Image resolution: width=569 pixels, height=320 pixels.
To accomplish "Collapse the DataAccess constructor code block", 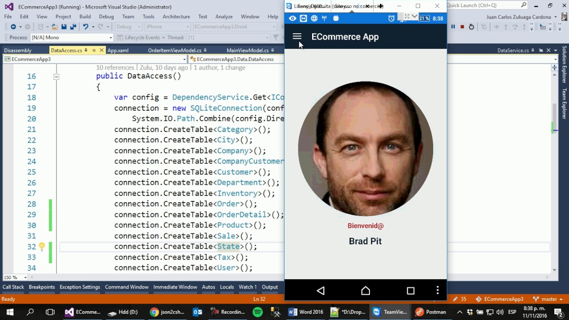I will [x=56, y=76].
